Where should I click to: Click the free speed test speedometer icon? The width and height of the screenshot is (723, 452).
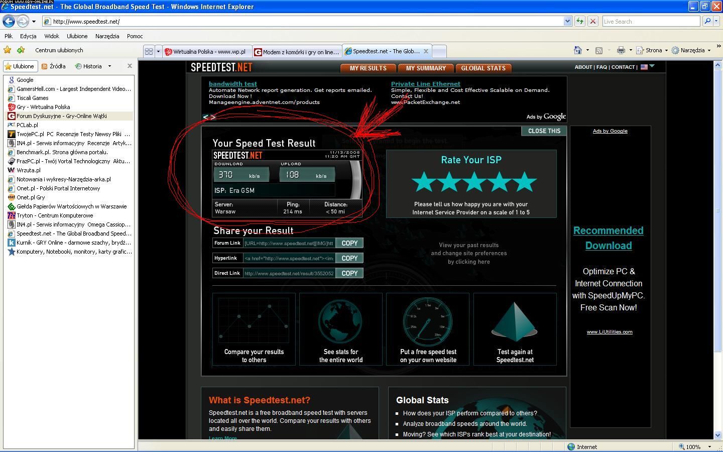point(428,322)
